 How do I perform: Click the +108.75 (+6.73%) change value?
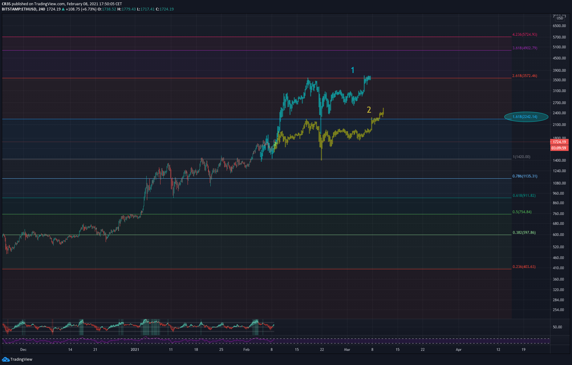pyautogui.click(x=81, y=9)
